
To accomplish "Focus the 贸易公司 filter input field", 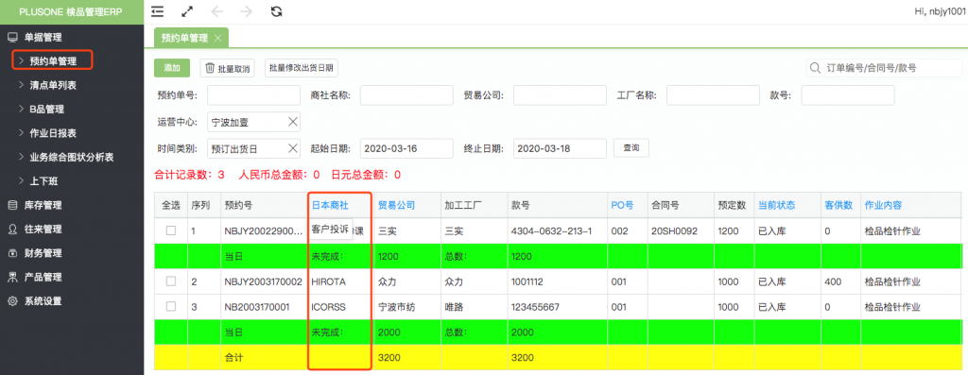I will tap(560, 95).
